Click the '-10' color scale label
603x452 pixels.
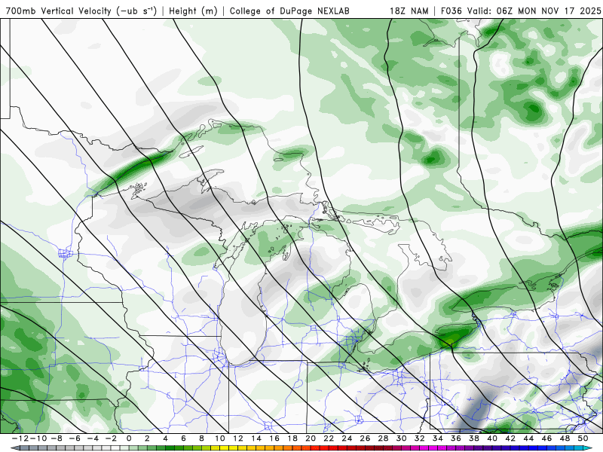38,438
